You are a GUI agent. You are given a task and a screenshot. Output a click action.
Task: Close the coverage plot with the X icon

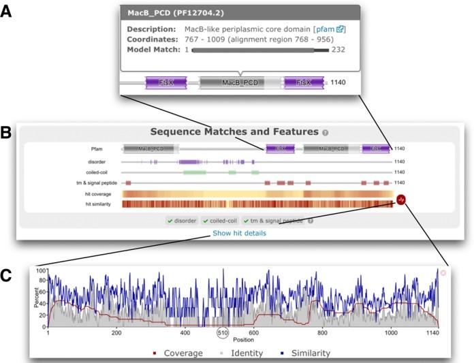coord(443,272)
